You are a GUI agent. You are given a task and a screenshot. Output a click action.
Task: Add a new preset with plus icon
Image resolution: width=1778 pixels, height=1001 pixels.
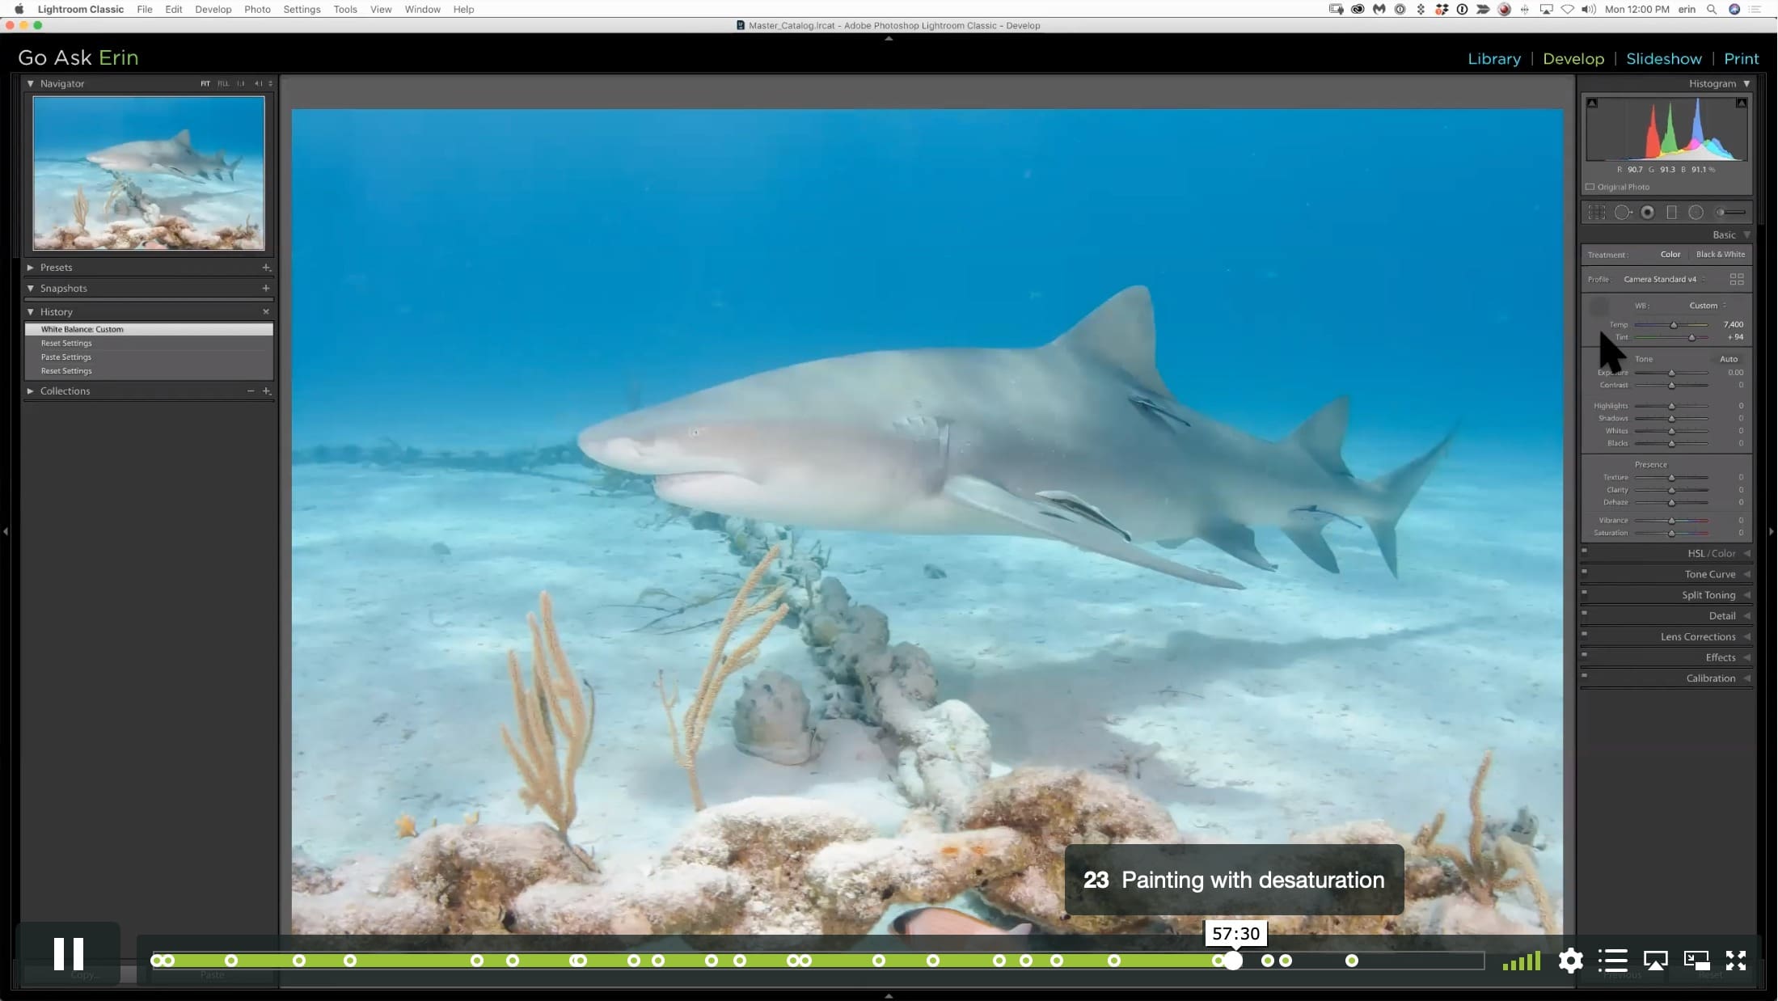[x=266, y=268]
